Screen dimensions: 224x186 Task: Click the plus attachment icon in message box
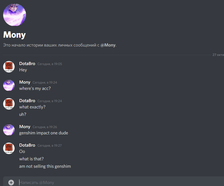pos(11,183)
